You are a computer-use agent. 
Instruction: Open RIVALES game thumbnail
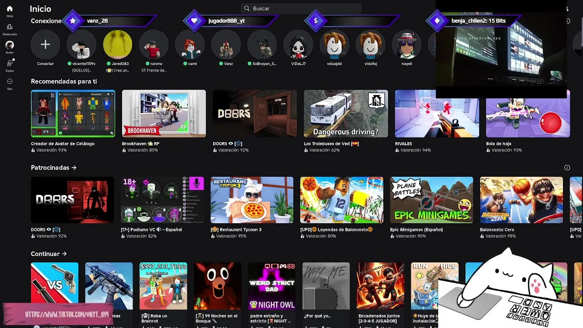(x=437, y=113)
